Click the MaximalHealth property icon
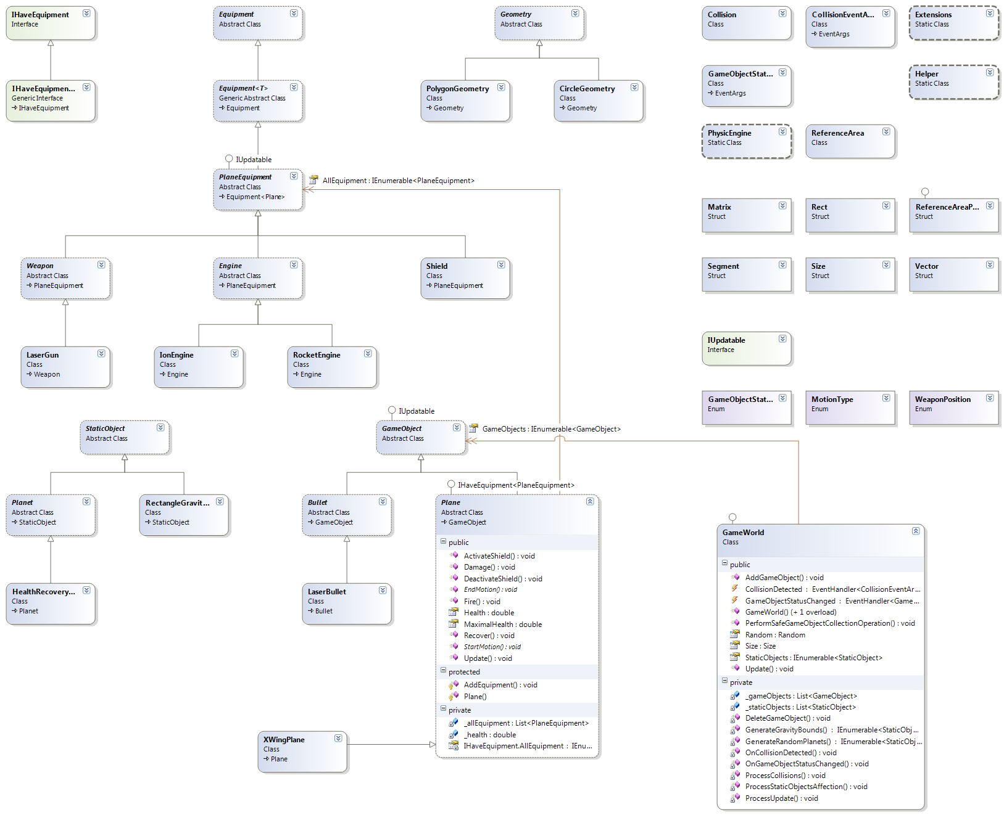This screenshot has width=1004, height=815. tap(454, 624)
